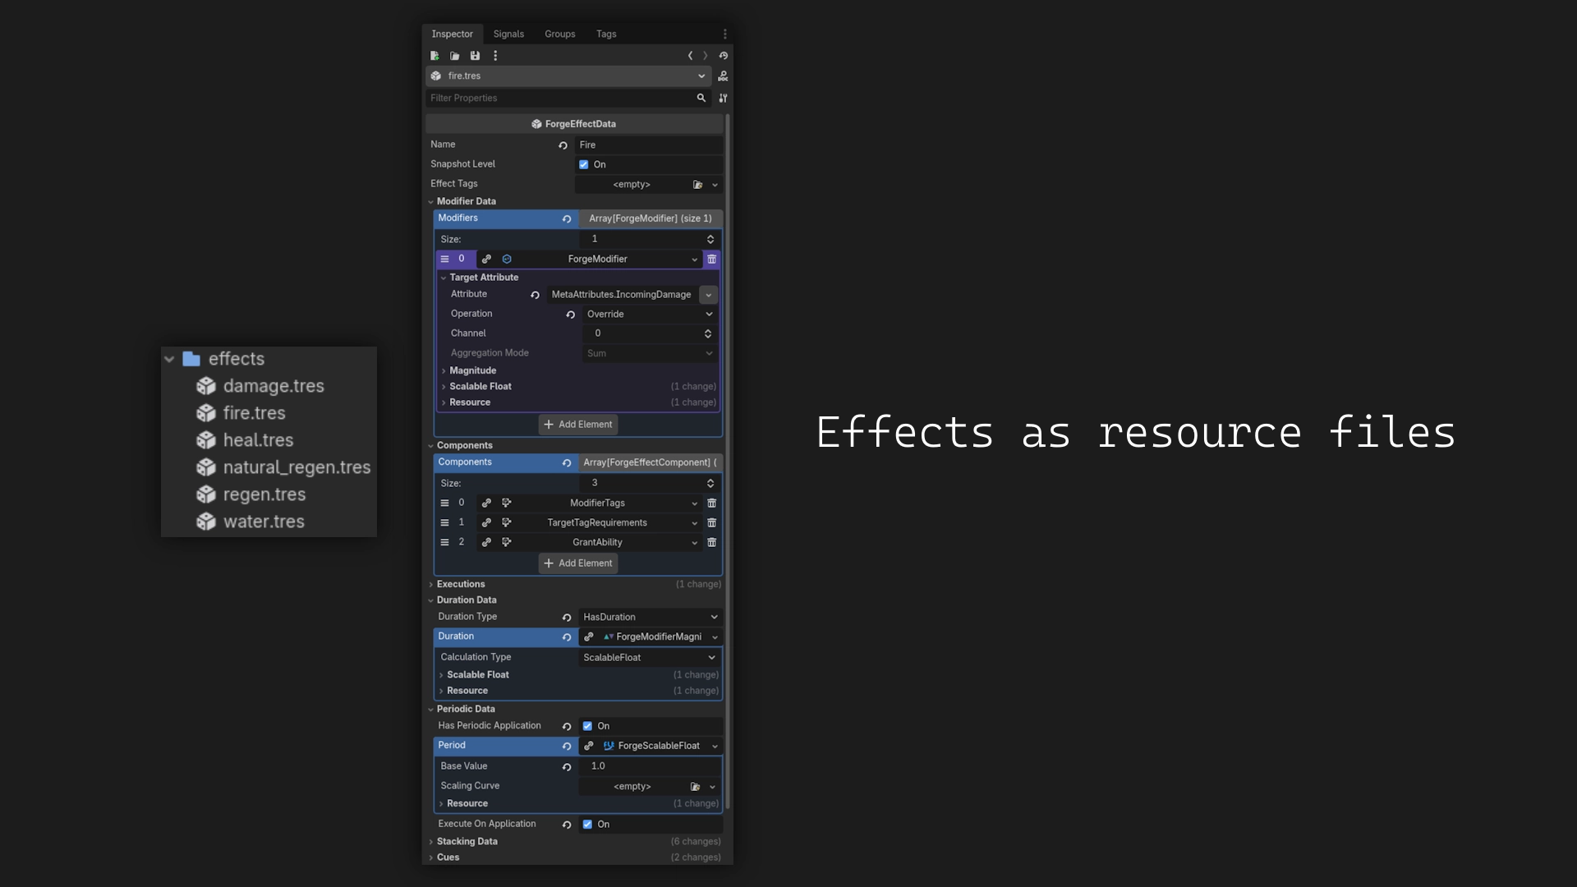Click the Filter Properties search field
The image size is (1577, 887).
[x=568, y=99]
